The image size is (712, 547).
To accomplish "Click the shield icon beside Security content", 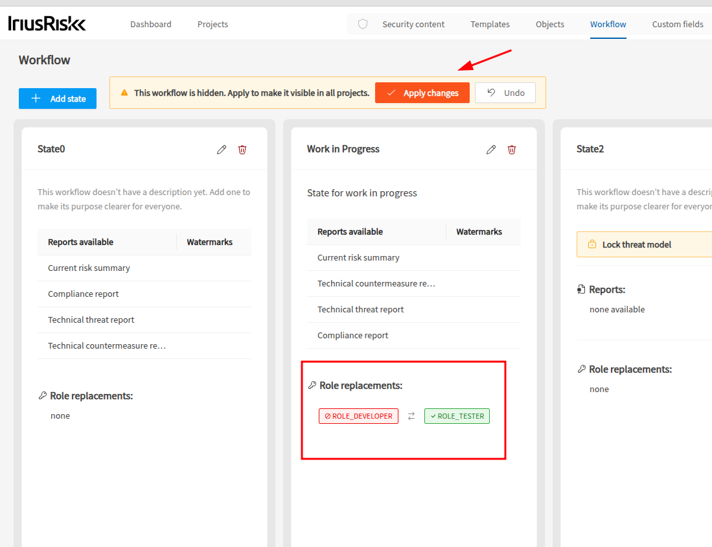I will 362,24.
